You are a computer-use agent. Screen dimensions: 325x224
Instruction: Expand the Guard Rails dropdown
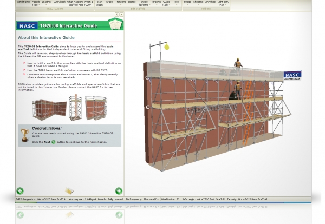click(166, 3)
